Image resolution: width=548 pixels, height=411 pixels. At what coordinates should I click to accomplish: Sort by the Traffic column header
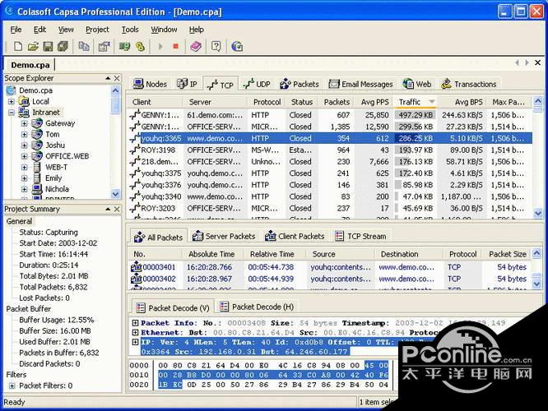click(416, 102)
